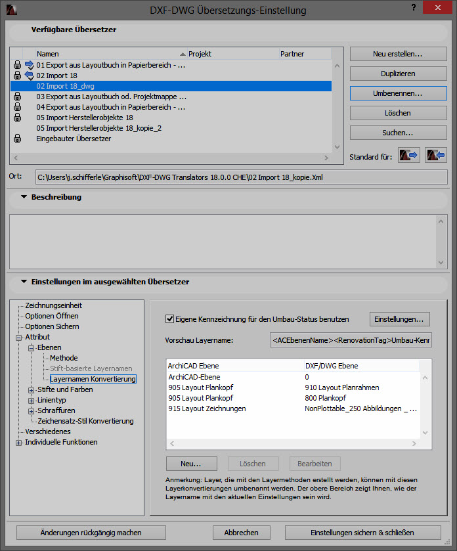Click the ArchiCAD app icon in title bar

12,9
